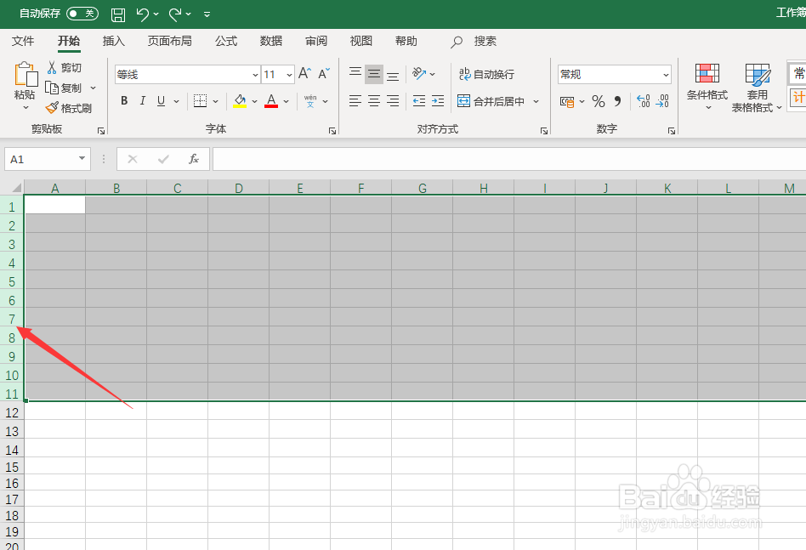Screen dimensions: 806x550
Task: Click the 搜索 search box
Action: tap(474, 42)
